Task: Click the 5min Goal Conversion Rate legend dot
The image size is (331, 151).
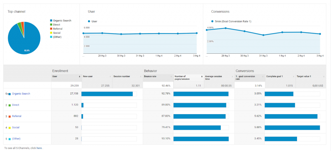Action: coord(212,21)
